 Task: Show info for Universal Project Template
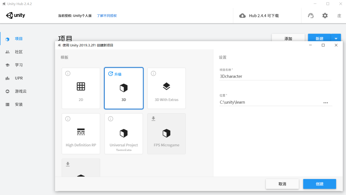111,119
